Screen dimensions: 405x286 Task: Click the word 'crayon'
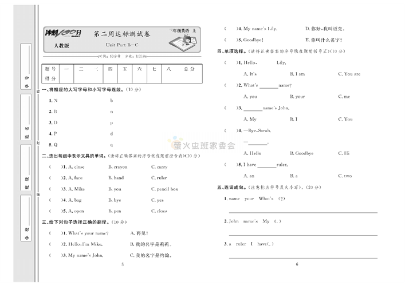click(121, 167)
